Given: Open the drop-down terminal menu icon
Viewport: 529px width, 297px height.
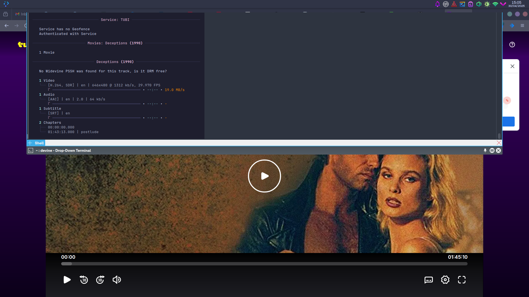Looking at the screenshot, I should pyautogui.click(x=492, y=150).
